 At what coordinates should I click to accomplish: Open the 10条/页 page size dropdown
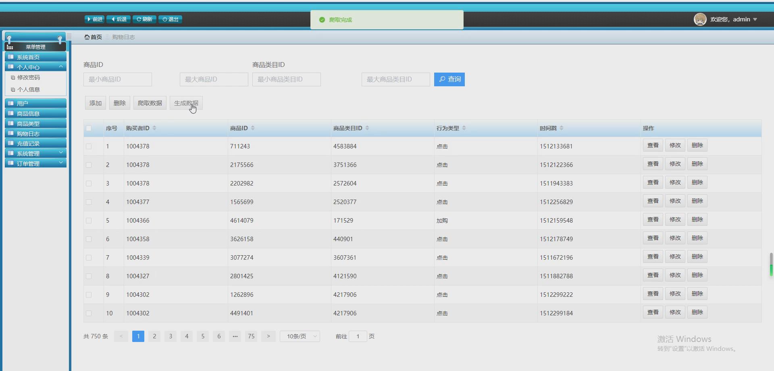(x=300, y=336)
